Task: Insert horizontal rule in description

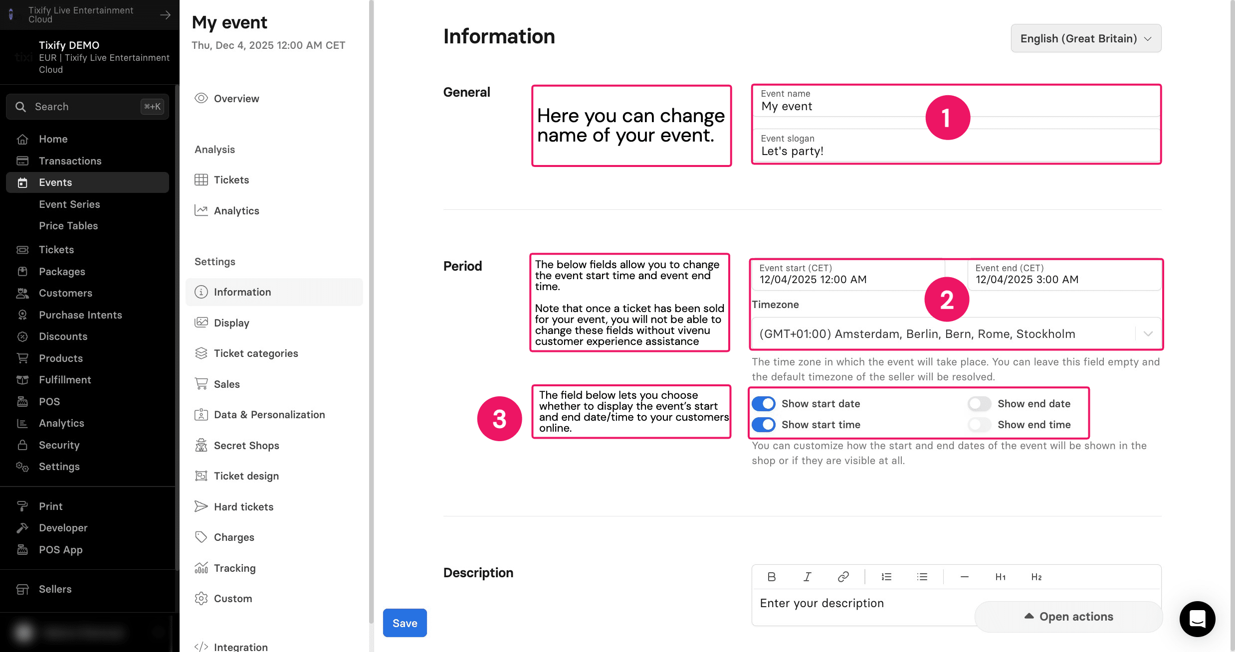Action: 965,577
